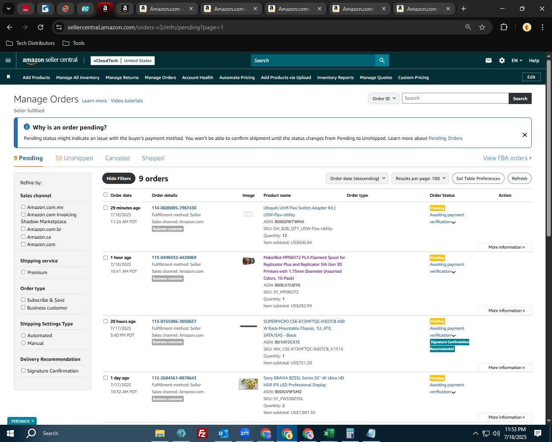Click the MakerBot filament product thumbnail
This screenshot has height=442, width=552.
pyautogui.click(x=248, y=261)
